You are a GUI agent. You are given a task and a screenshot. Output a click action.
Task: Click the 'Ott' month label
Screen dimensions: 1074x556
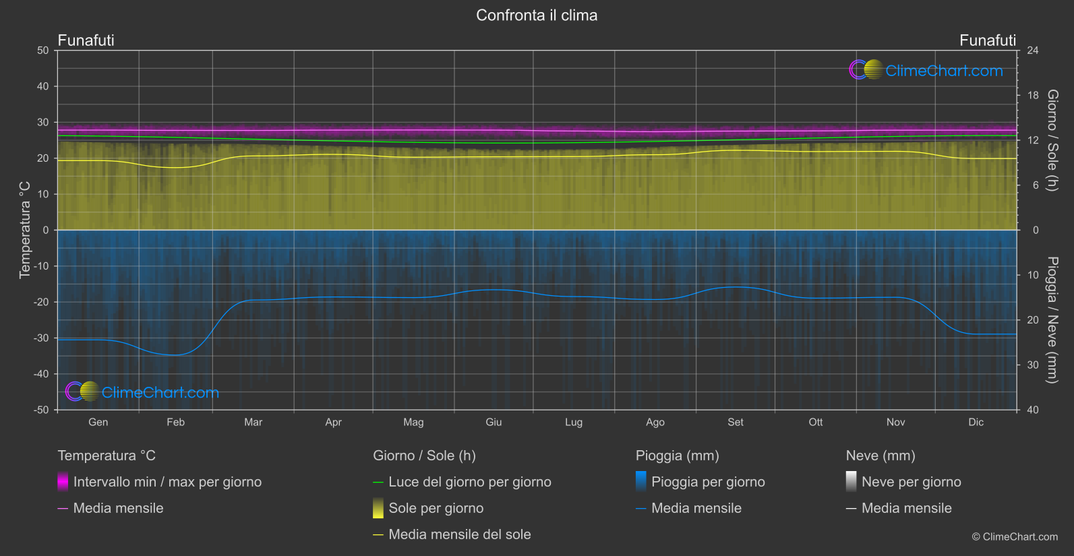[816, 422]
